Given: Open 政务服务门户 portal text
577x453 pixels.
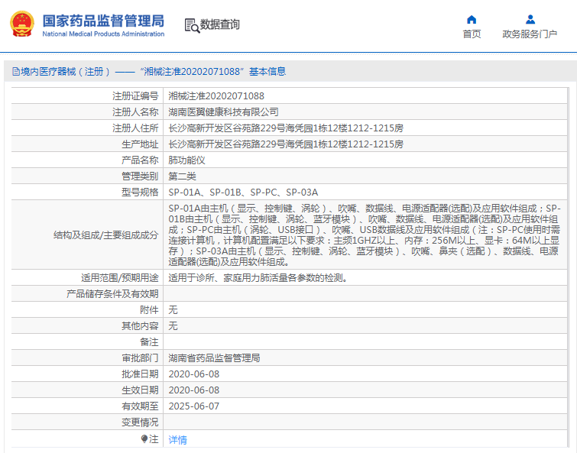Looking at the screenshot, I should 530,34.
